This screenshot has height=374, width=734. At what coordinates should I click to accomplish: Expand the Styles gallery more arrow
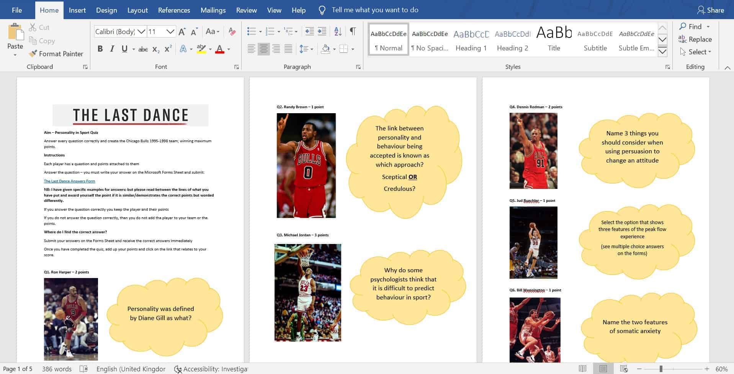click(x=662, y=52)
